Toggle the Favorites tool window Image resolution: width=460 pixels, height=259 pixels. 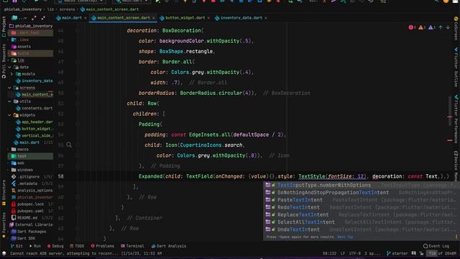pyautogui.click(x=4, y=224)
